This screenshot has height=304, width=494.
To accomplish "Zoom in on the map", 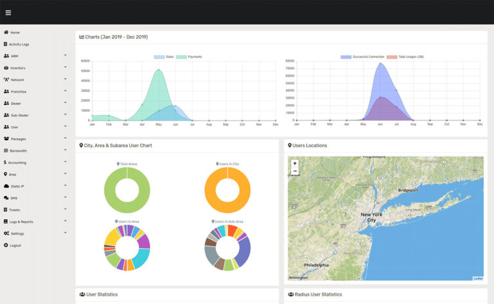I will pos(295,163).
